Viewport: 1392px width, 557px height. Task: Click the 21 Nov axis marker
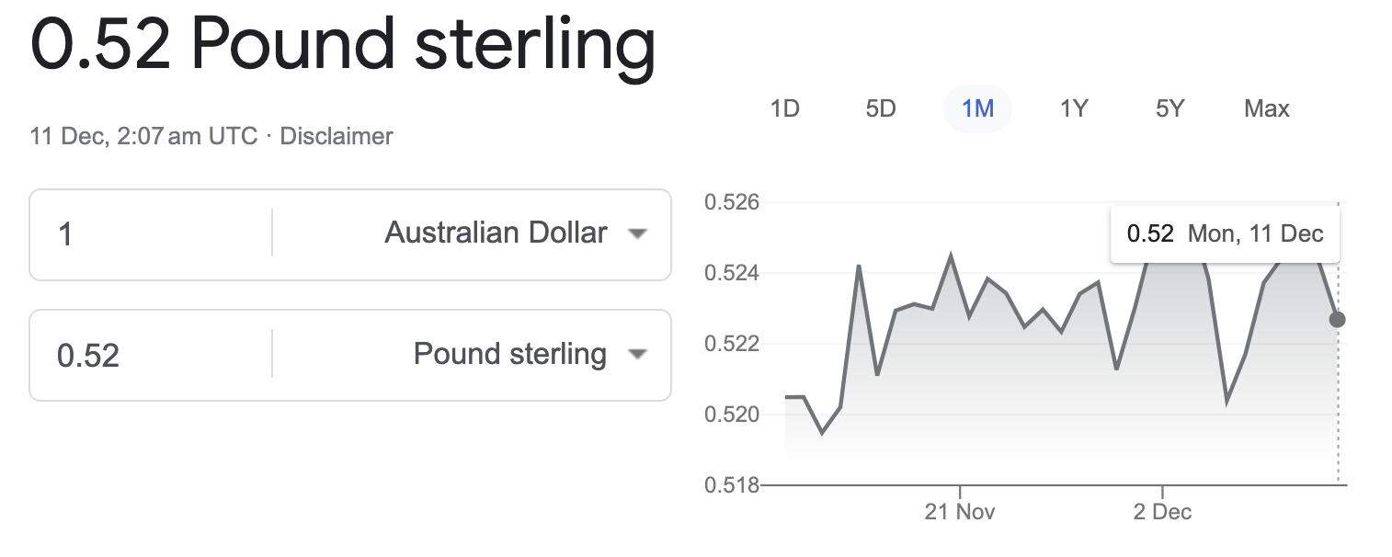[x=960, y=512]
